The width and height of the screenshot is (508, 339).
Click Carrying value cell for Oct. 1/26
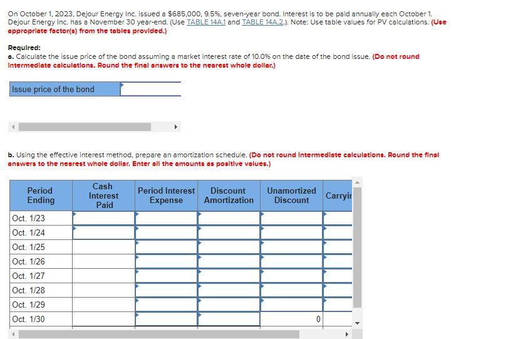(338, 261)
